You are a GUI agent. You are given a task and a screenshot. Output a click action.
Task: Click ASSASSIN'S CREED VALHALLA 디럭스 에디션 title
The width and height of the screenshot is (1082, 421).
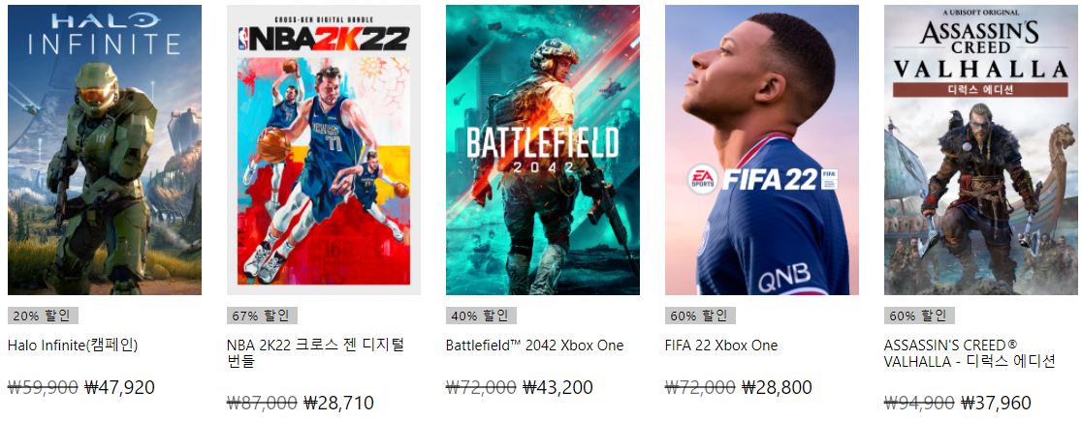pos(970,353)
